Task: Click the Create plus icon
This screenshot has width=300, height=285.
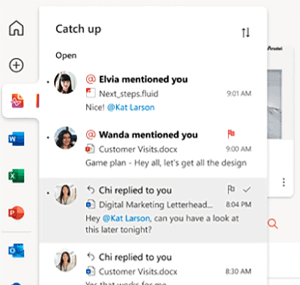Action: pos(16,65)
